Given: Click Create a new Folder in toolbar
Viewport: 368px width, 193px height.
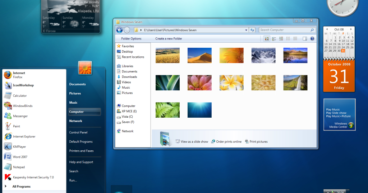Looking at the screenshot, I should pos(169,39).
